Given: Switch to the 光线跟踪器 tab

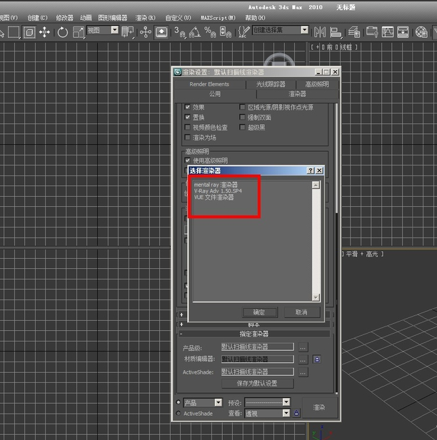Looking at the screenshot, I should [271, 84].
